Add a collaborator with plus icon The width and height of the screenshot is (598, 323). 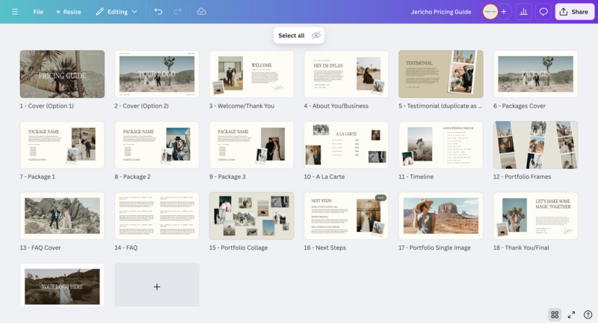pos(504,12)
